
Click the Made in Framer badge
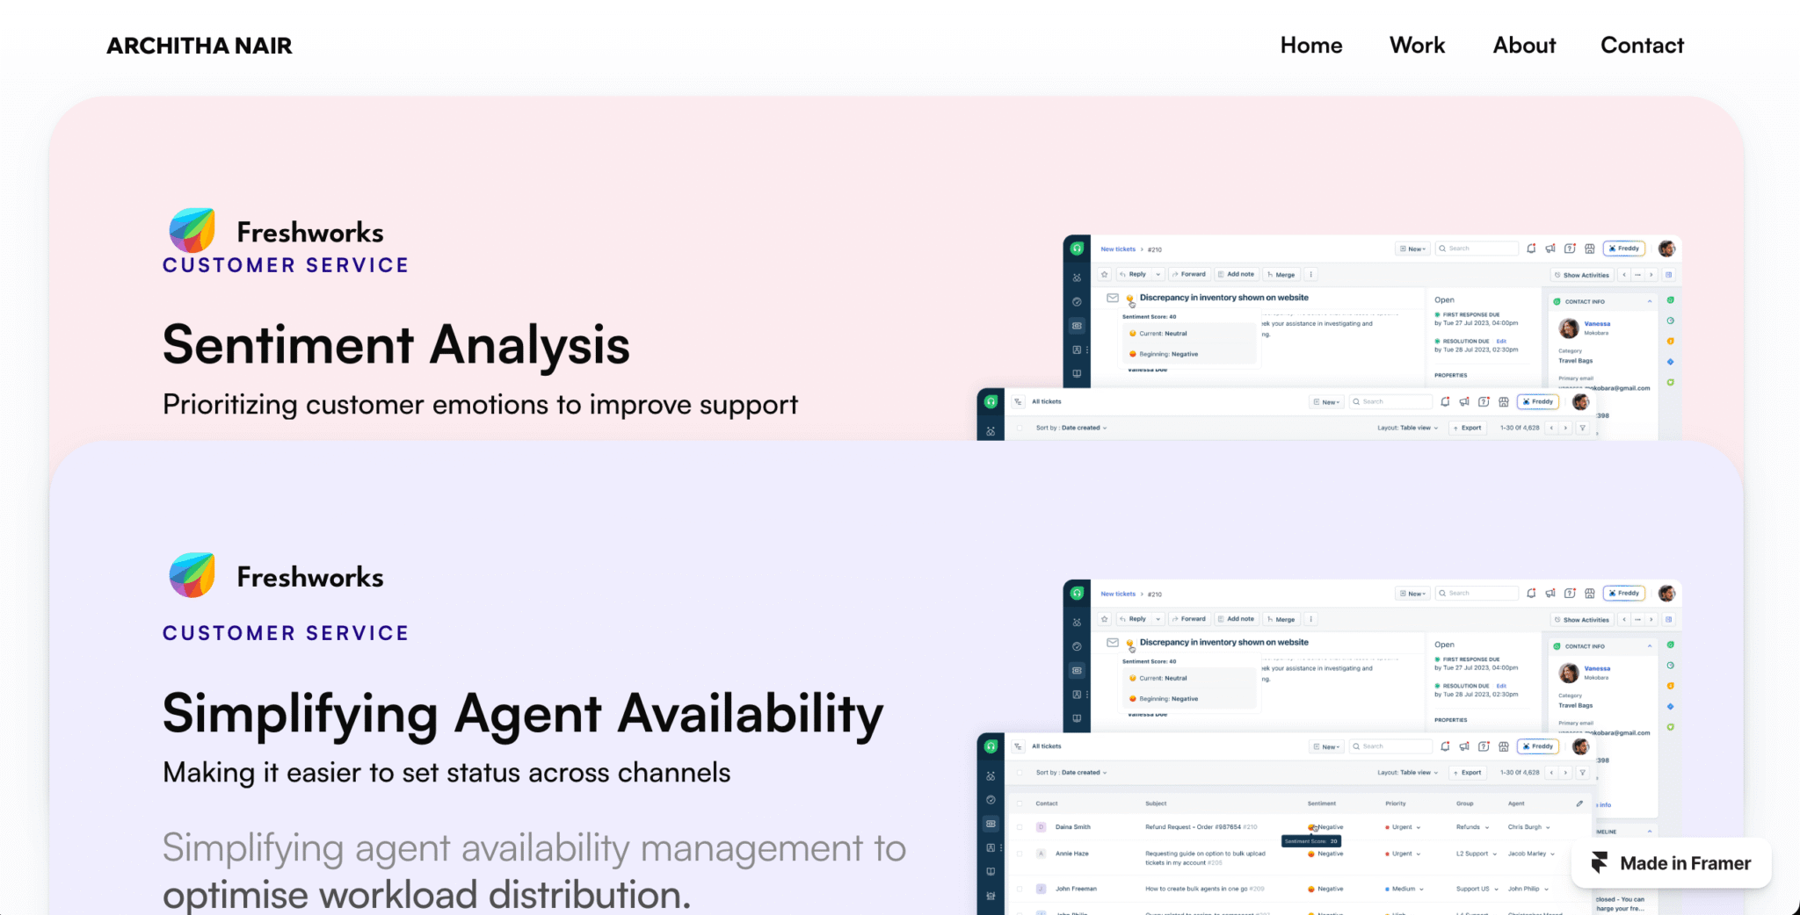[1671, 863]
